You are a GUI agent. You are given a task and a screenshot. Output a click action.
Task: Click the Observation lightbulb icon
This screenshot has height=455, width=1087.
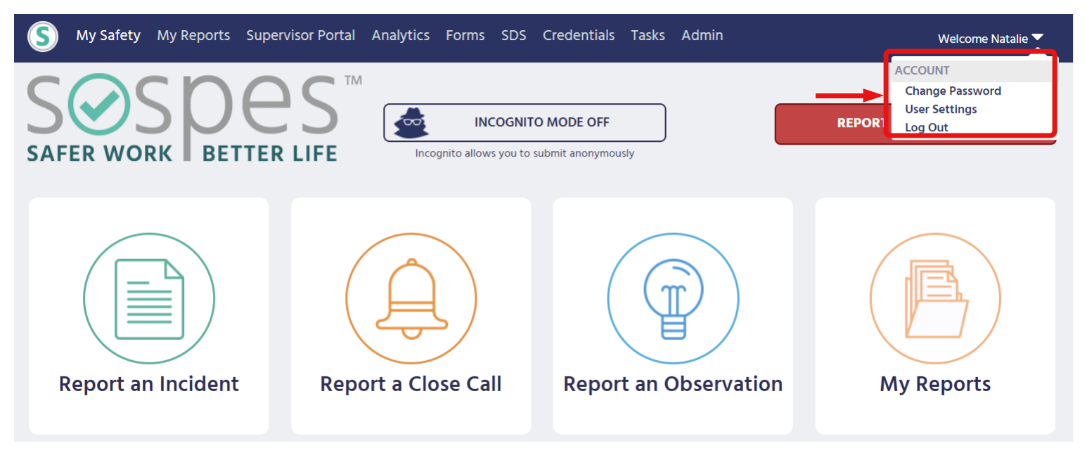[x=674, y=298]
